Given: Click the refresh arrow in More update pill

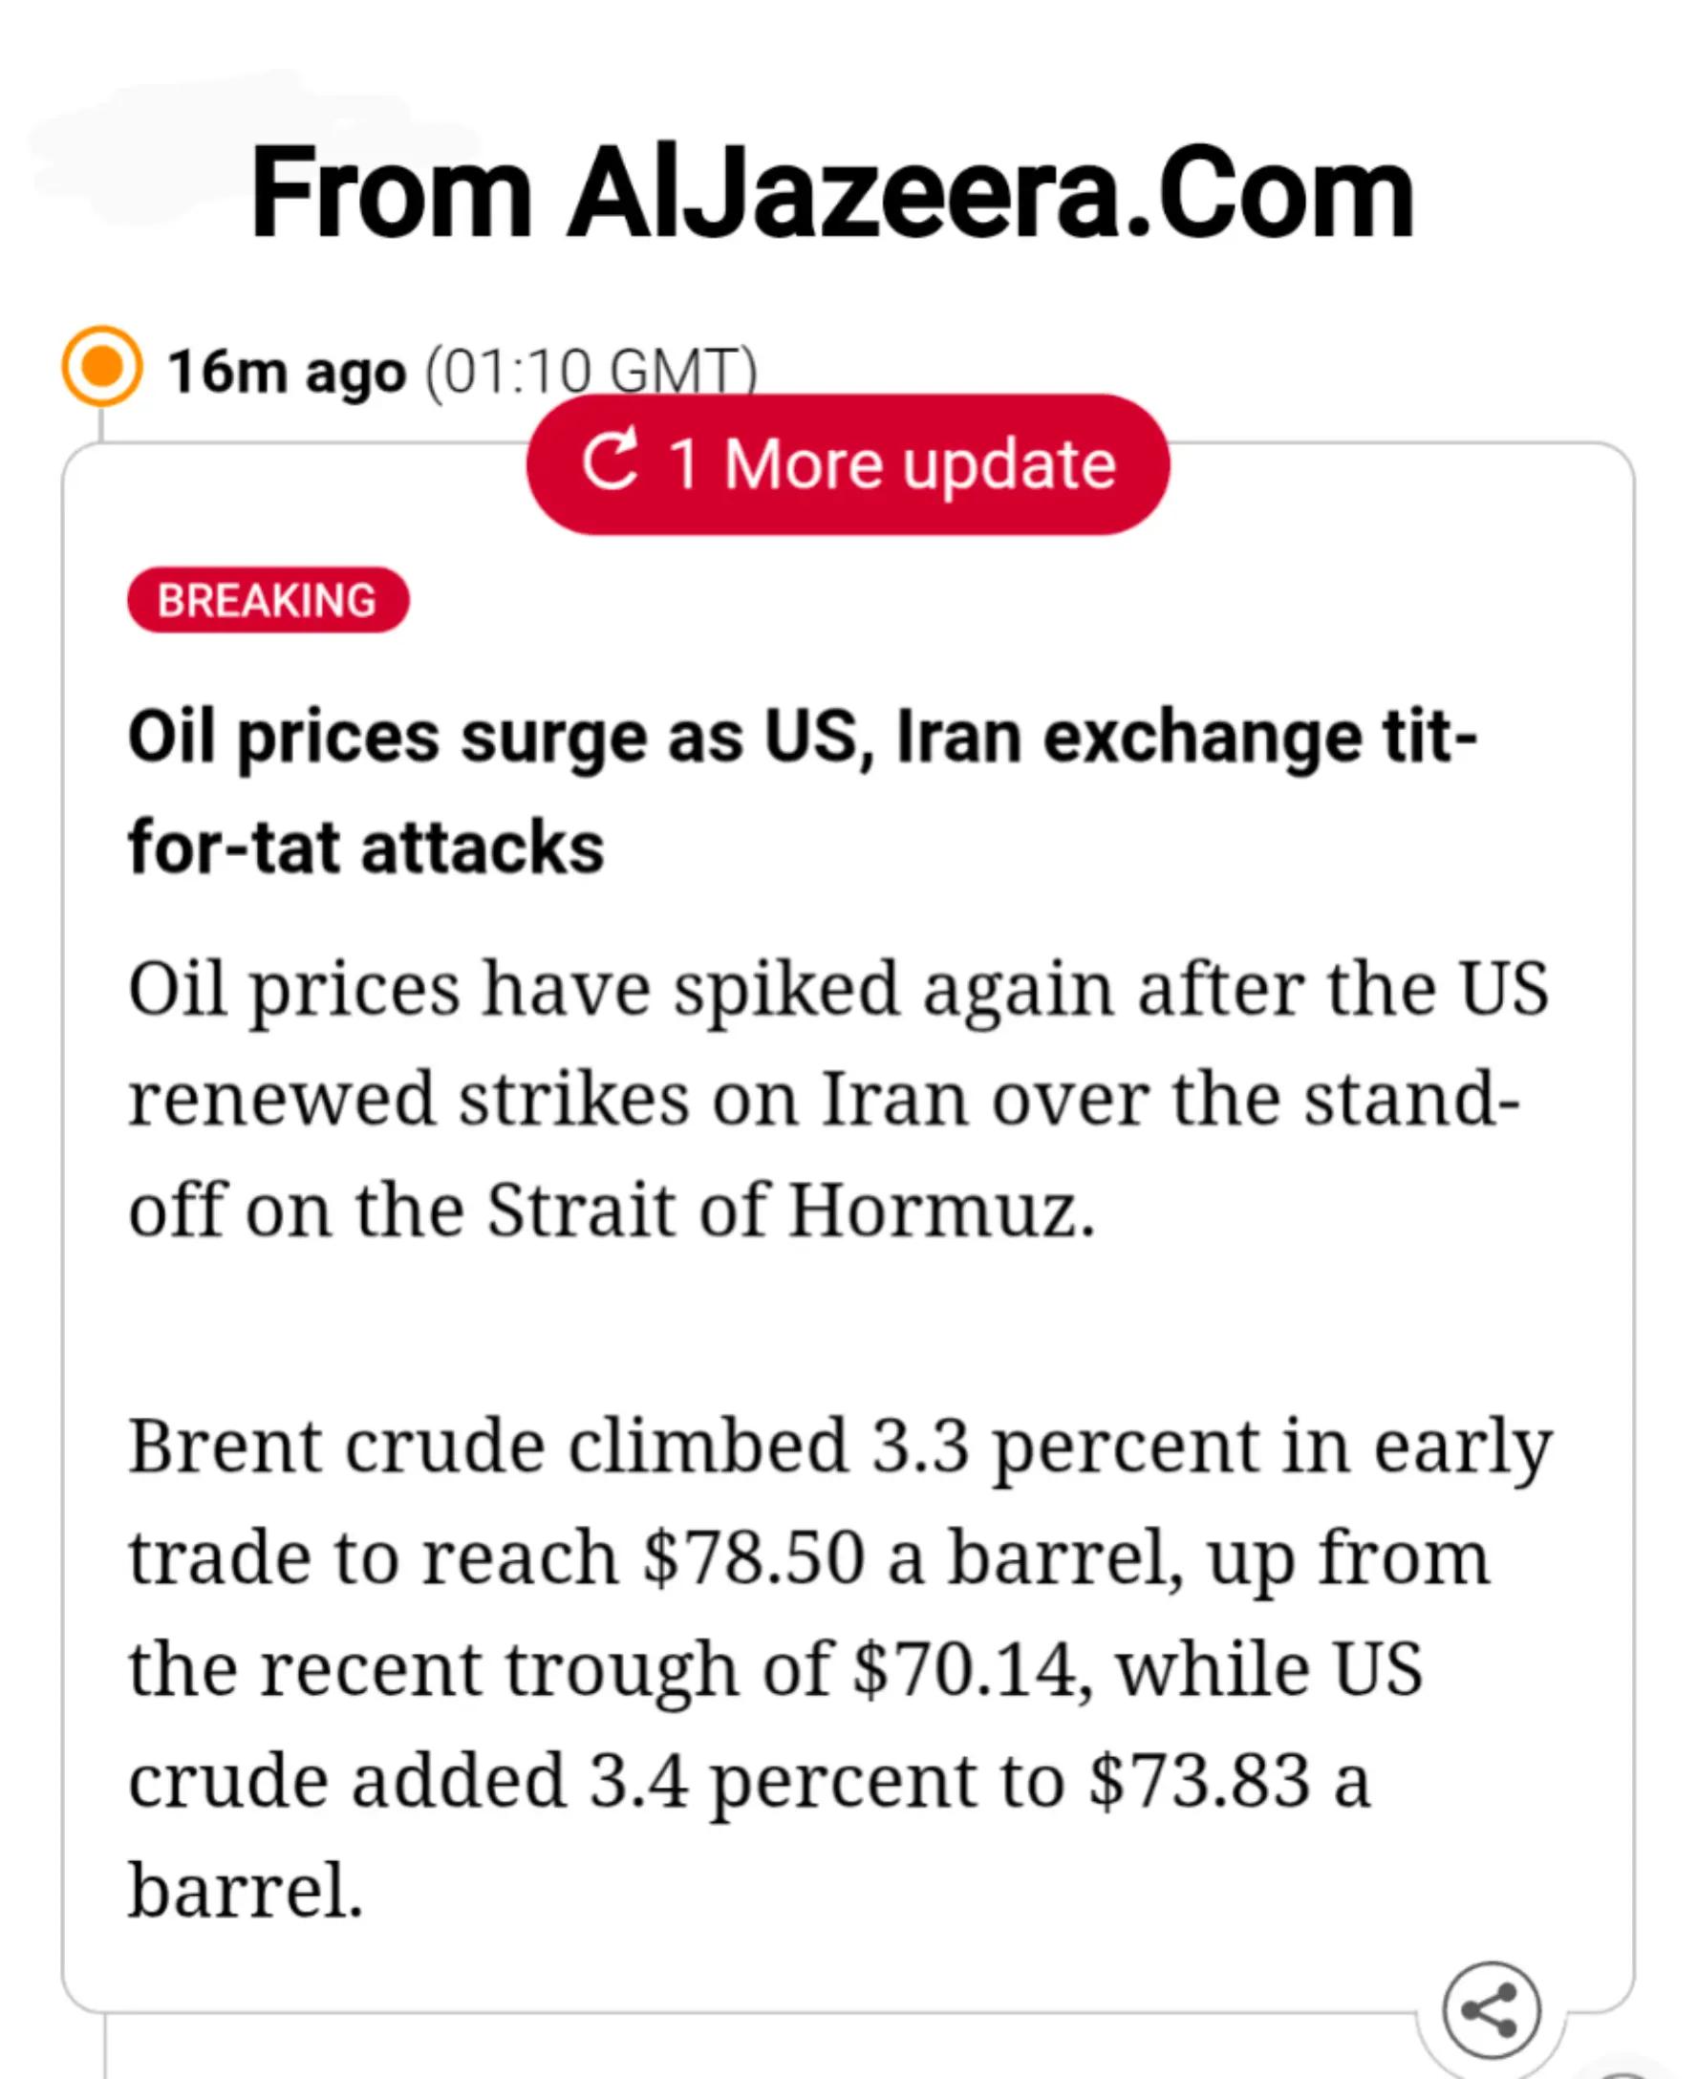Looking at the screenshot, I should tap(610, 460).
